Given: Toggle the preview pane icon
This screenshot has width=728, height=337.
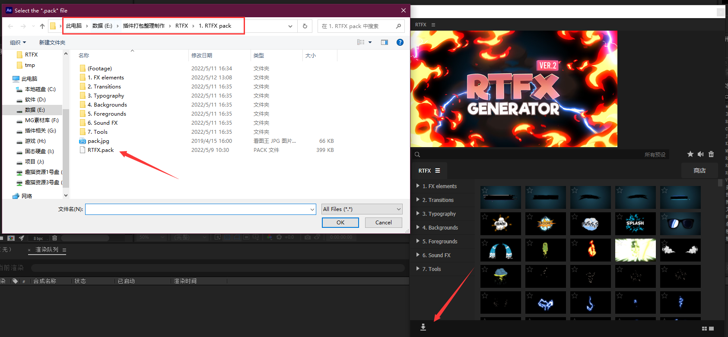Looking at the screenshot, I should click(385, 42).
